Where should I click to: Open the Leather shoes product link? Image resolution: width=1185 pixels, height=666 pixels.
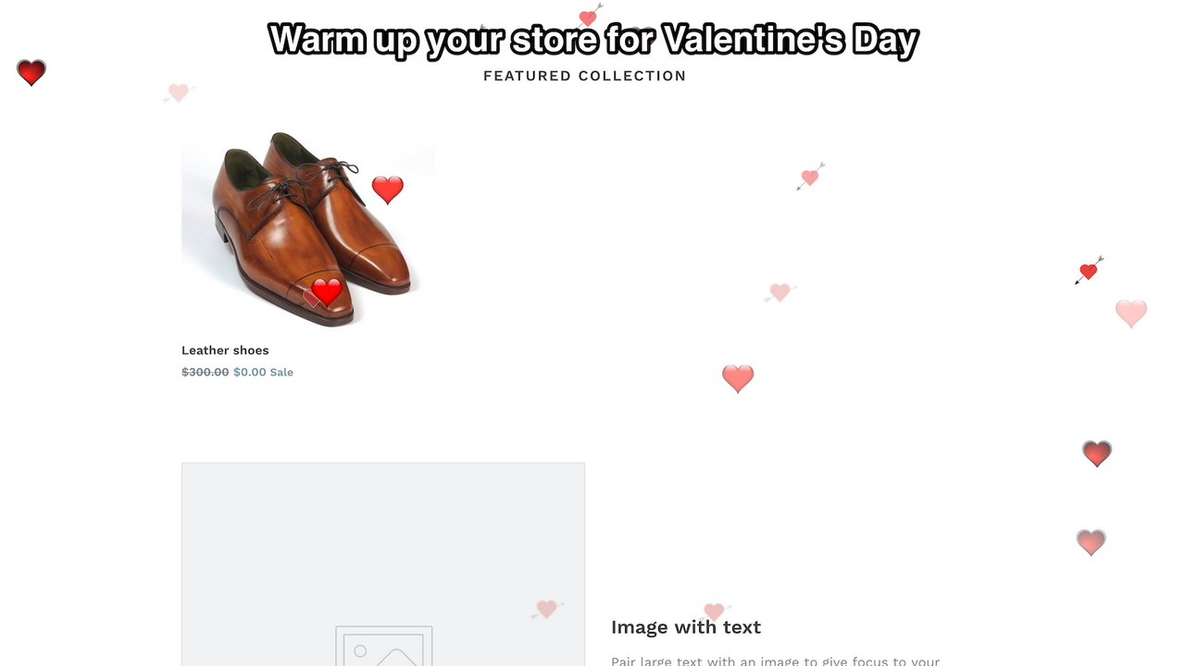tap(225, 350)
